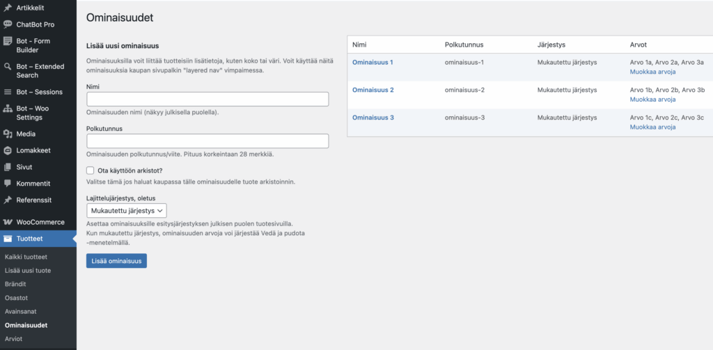Screen dimensions: 713x350
Task: Enable the "Ota käyttöön arkistot?" checkbox
Action: 91,170
